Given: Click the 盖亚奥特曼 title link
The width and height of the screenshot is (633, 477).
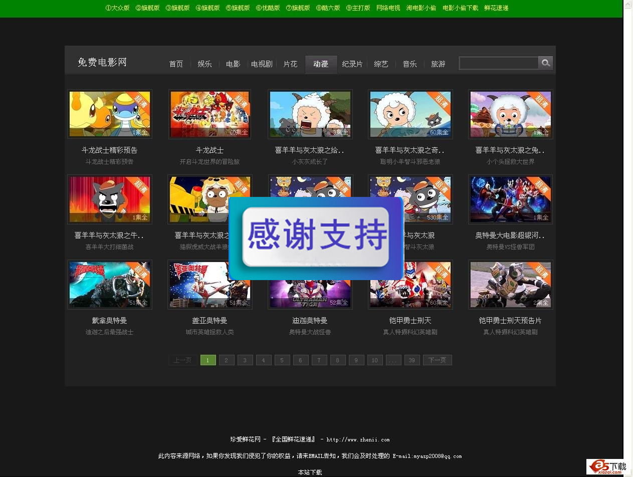Looking at the screenshot, I should point(210,321).
